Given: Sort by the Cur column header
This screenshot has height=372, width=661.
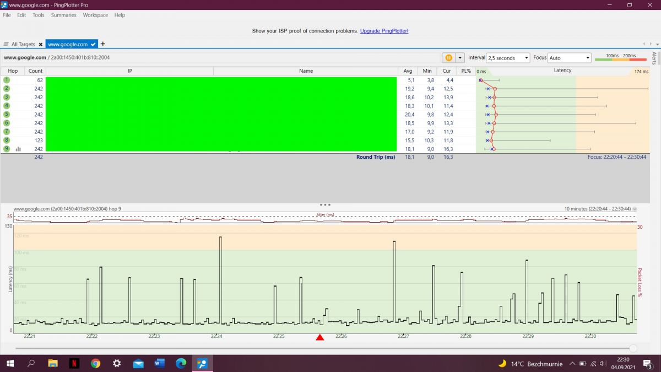Looking at the screenshot, I should 447,71.
